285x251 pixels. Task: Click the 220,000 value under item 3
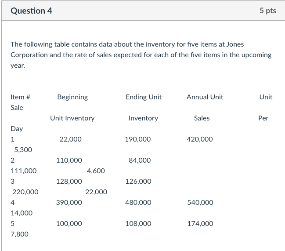(25, 192)
